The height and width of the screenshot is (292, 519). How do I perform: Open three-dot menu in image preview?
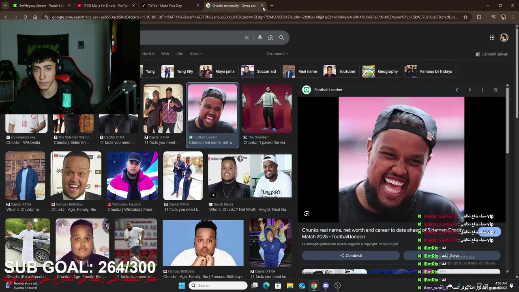(x=483, y=90)
